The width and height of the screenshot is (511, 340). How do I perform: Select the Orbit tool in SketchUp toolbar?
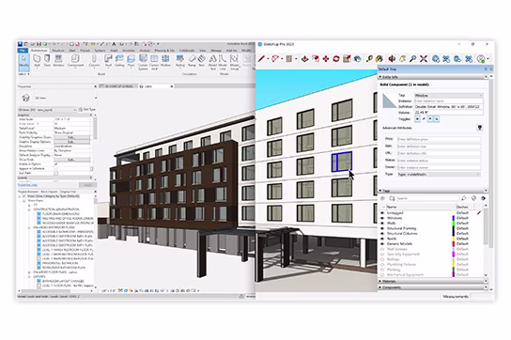coord(392,58)
